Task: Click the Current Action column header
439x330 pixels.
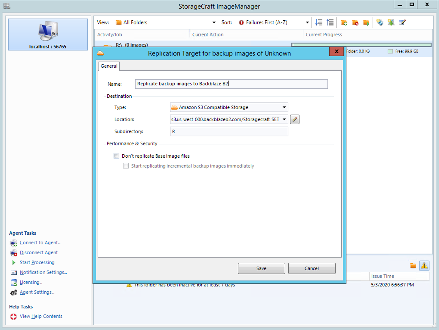Action: [246, 35]
